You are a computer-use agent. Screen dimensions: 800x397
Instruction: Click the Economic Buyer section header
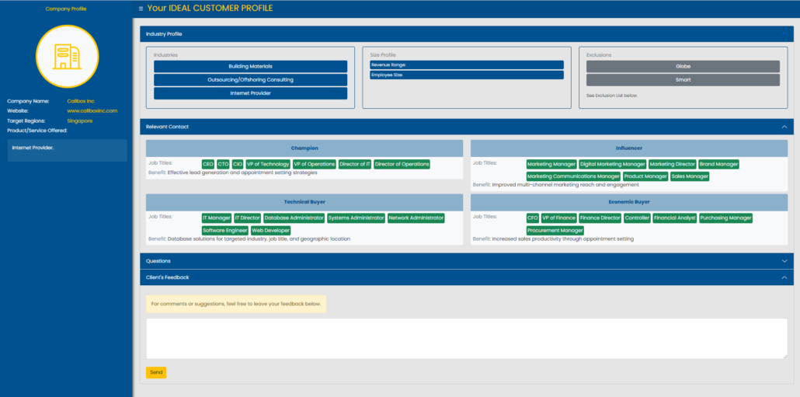coord(629,202)
